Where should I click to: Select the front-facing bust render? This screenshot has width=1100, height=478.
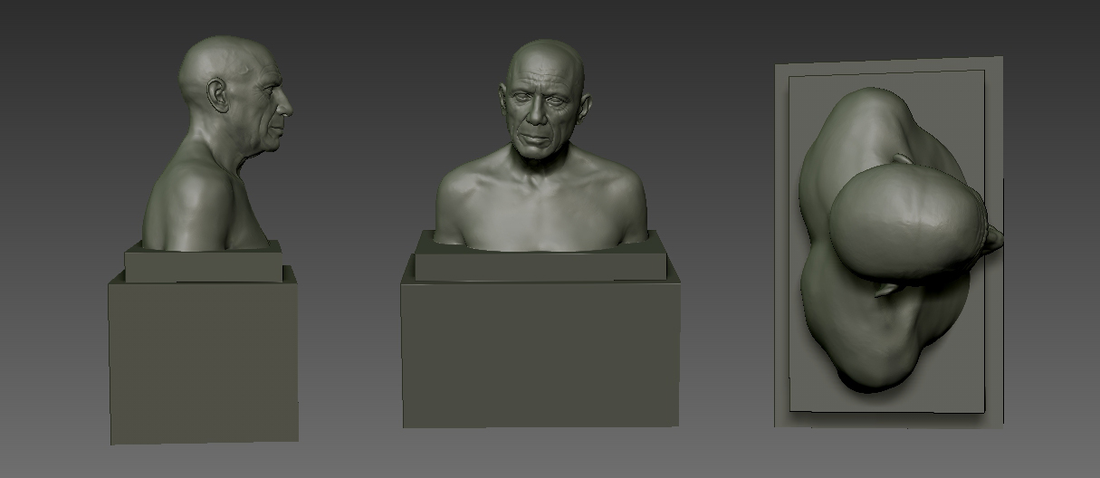[540, 233]
